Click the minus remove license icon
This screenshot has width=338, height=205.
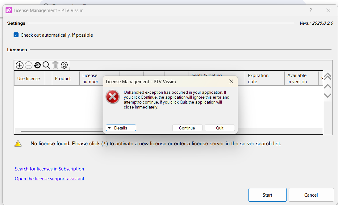point(28,65)
